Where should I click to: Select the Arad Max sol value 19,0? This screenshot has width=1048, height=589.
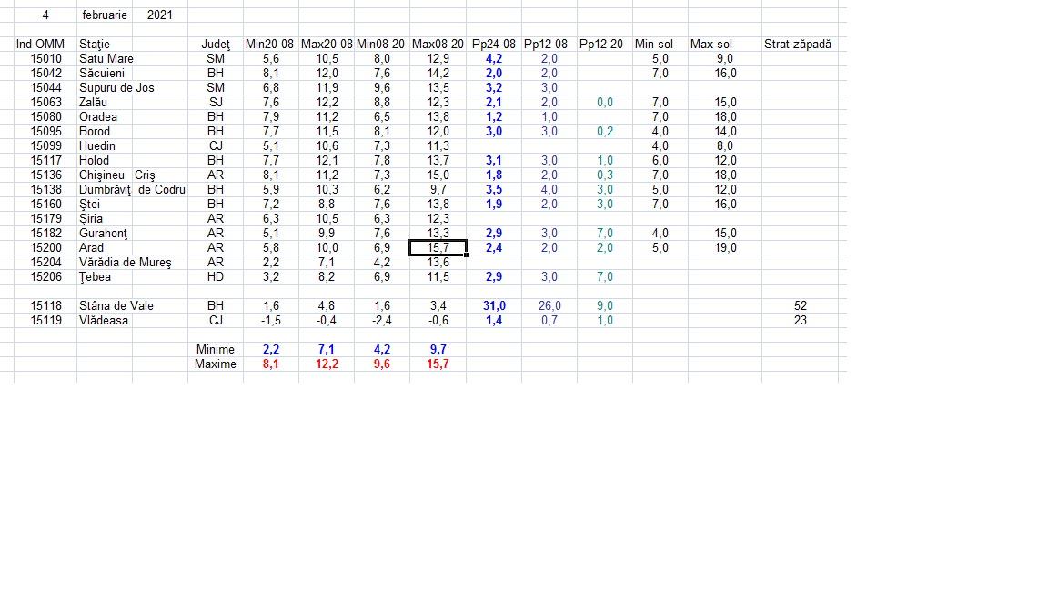point(724,248)
